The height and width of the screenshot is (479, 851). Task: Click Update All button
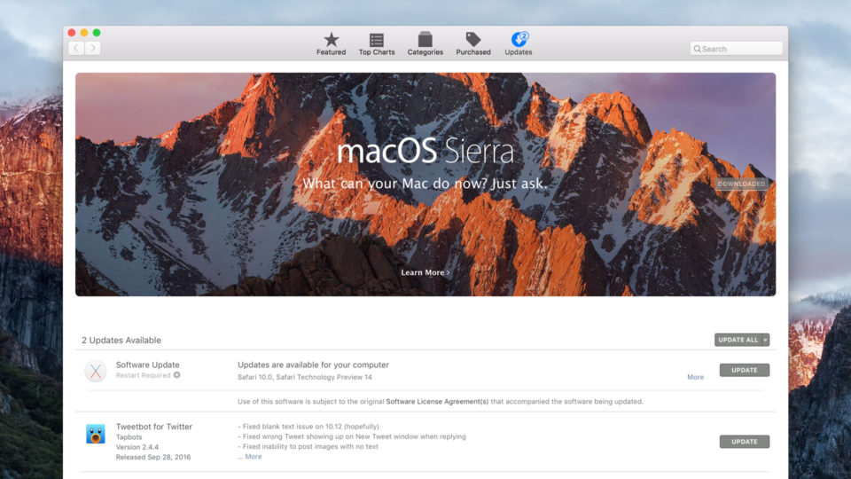738,340
